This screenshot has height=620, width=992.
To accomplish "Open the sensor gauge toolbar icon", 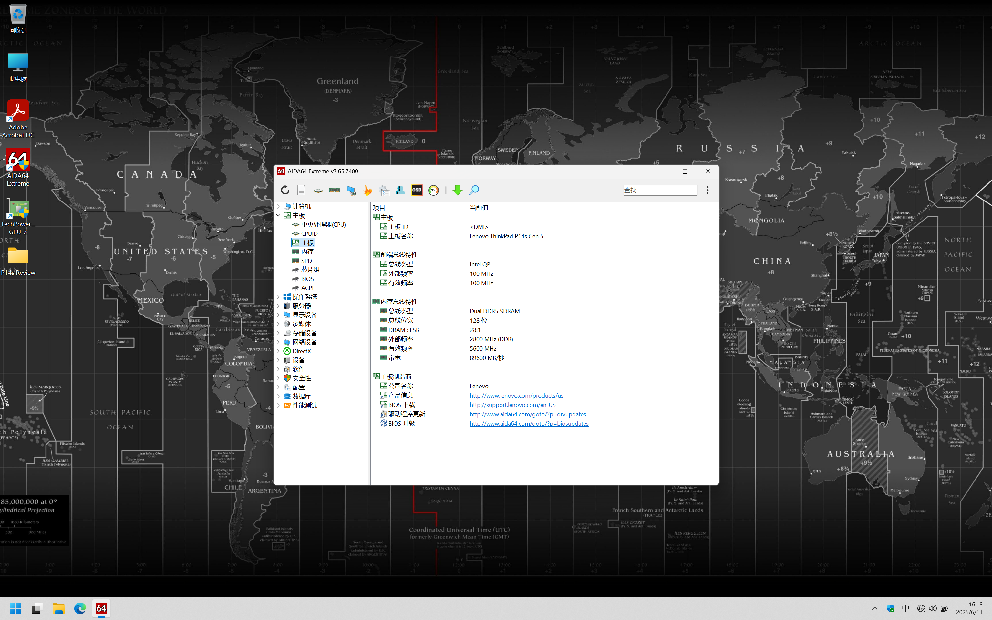I will point(433,190).
